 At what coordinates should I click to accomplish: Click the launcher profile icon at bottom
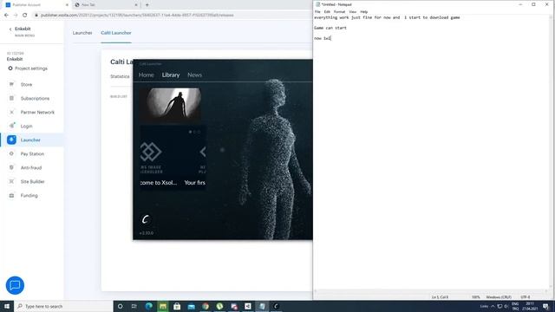146,219
